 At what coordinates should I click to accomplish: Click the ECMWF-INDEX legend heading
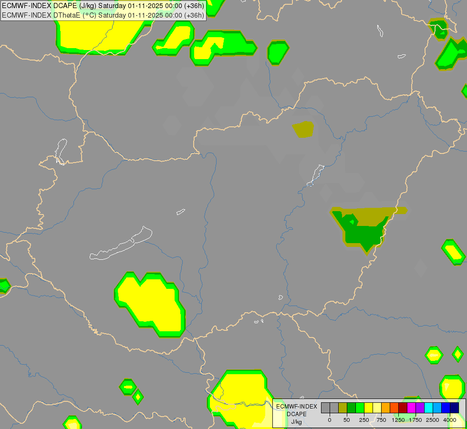(x=296, y=407)
